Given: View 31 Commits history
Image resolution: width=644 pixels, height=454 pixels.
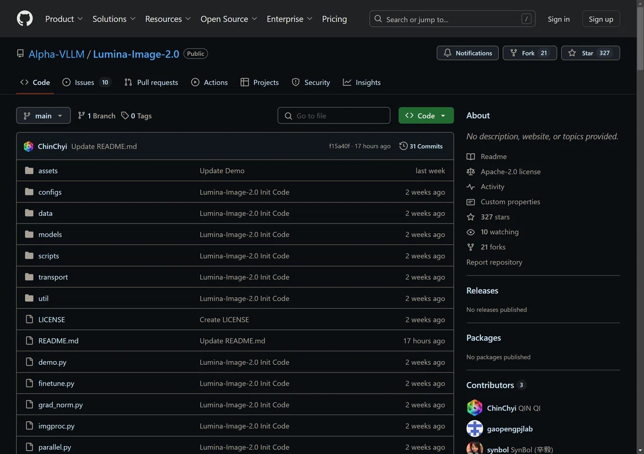Looking at the screenshot, I should click(421, 146).
